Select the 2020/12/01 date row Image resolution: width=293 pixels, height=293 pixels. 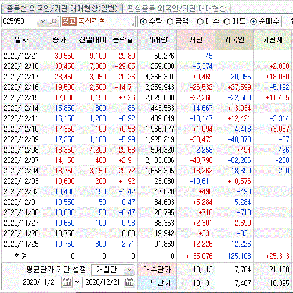[x=146, y=202]
